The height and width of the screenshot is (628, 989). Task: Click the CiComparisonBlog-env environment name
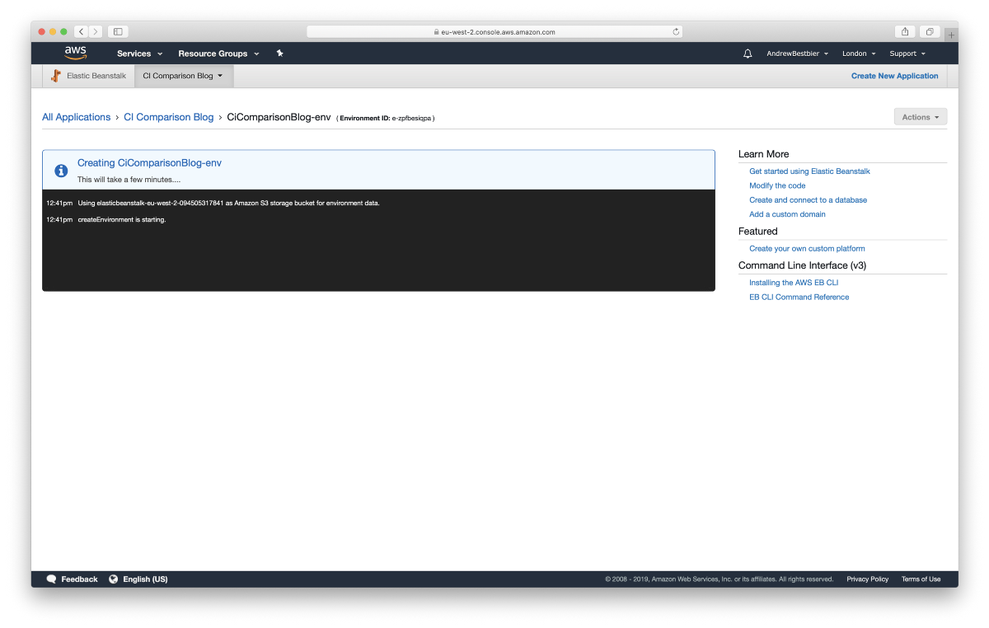(279, 117)
